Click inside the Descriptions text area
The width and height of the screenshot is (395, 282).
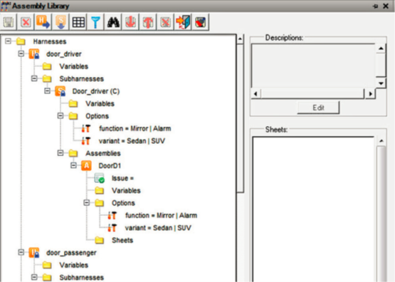pos(314,66)
